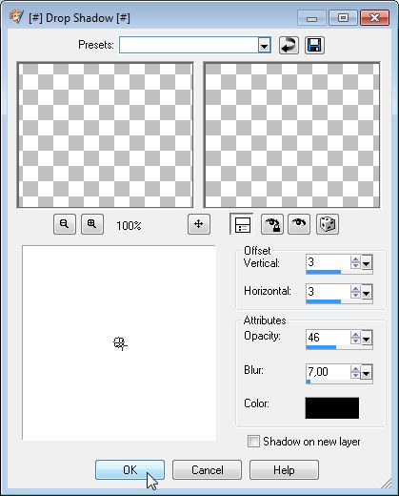Expand the Vertical offset slider dropdown arrow
This screenshot has height=496, width=399.
click(x=367, y=263)
